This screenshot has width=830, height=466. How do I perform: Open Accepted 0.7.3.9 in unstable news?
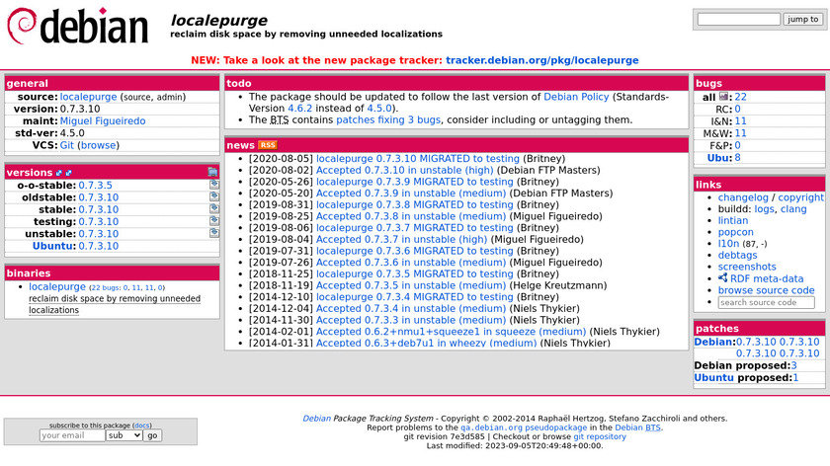411,194
